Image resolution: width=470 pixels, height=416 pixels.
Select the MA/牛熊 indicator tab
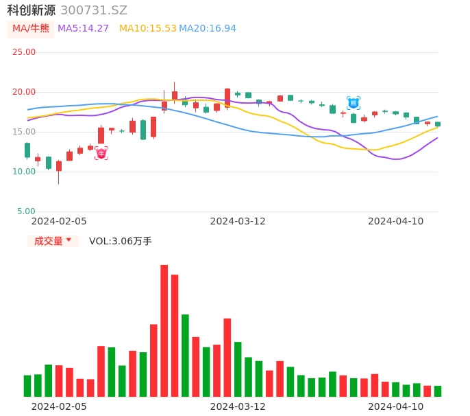[31, 29]
